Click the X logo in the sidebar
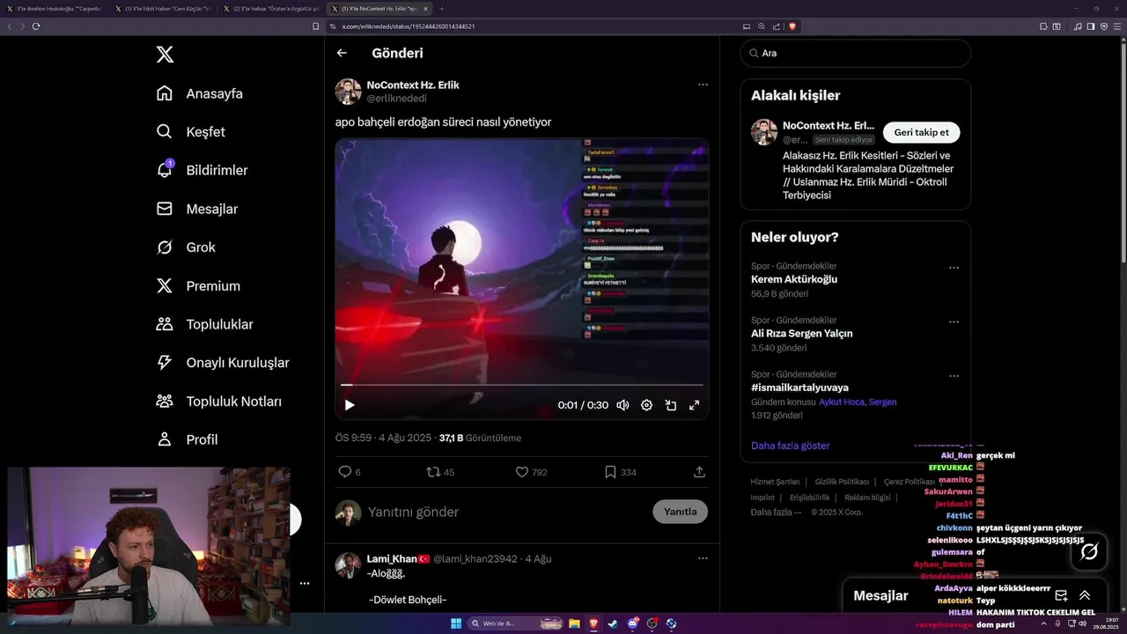The width and height of the screenshot is (1127, 634). pos(165,55)
